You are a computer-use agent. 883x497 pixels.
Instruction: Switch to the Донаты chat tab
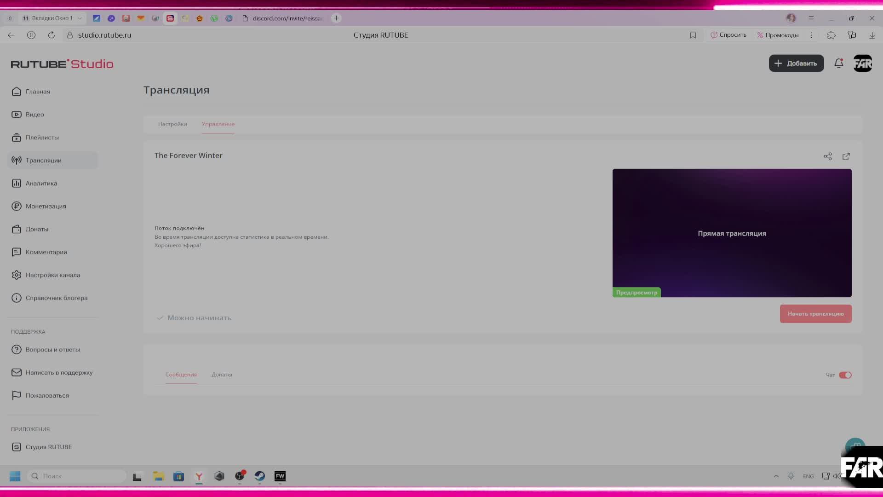[x=222, y=375]
